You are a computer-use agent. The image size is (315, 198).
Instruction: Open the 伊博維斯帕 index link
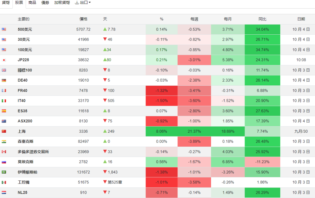point(28,172)
